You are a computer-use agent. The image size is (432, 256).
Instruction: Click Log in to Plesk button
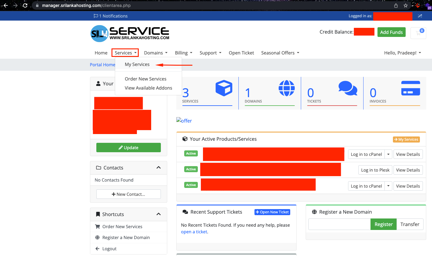tap(375, 170)
